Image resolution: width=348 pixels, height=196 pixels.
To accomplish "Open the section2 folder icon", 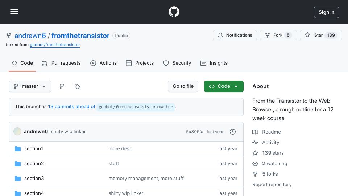I will 18,164.
